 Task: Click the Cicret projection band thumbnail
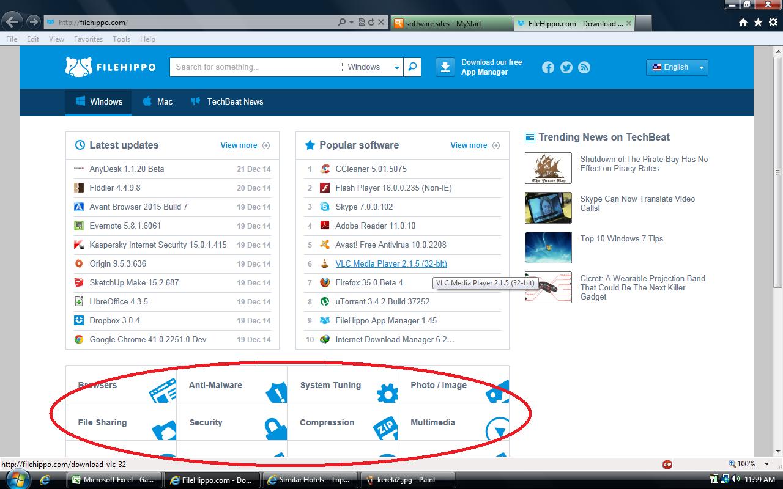pos(548,287)
